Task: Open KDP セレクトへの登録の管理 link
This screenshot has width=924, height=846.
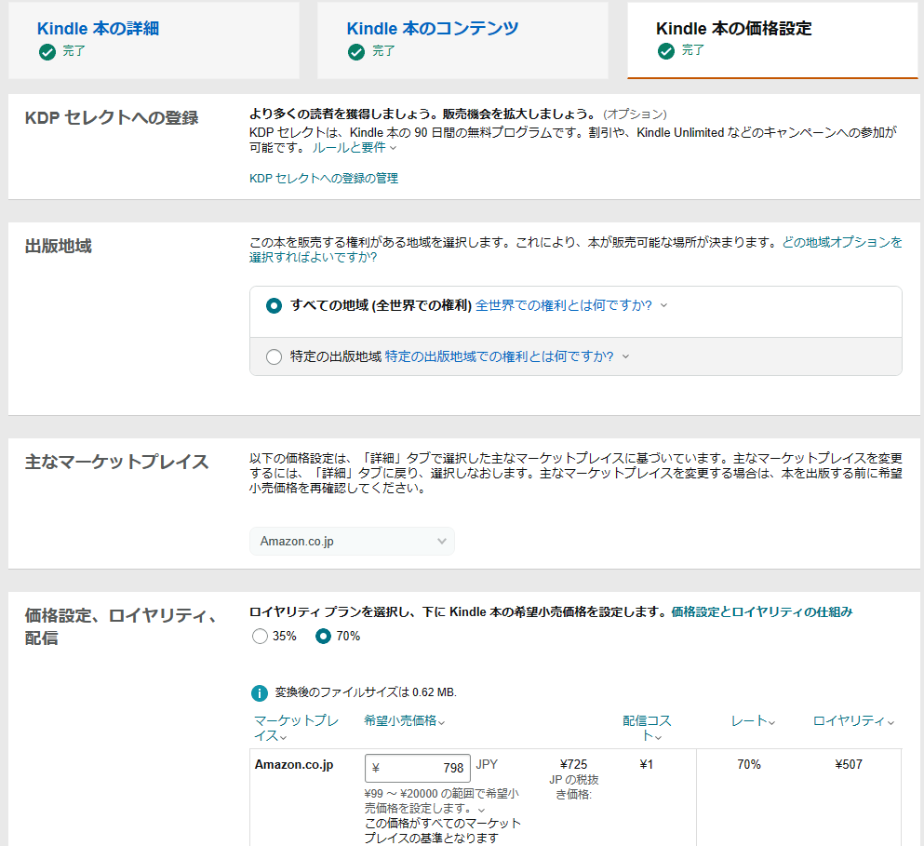Action: point(323,179)
